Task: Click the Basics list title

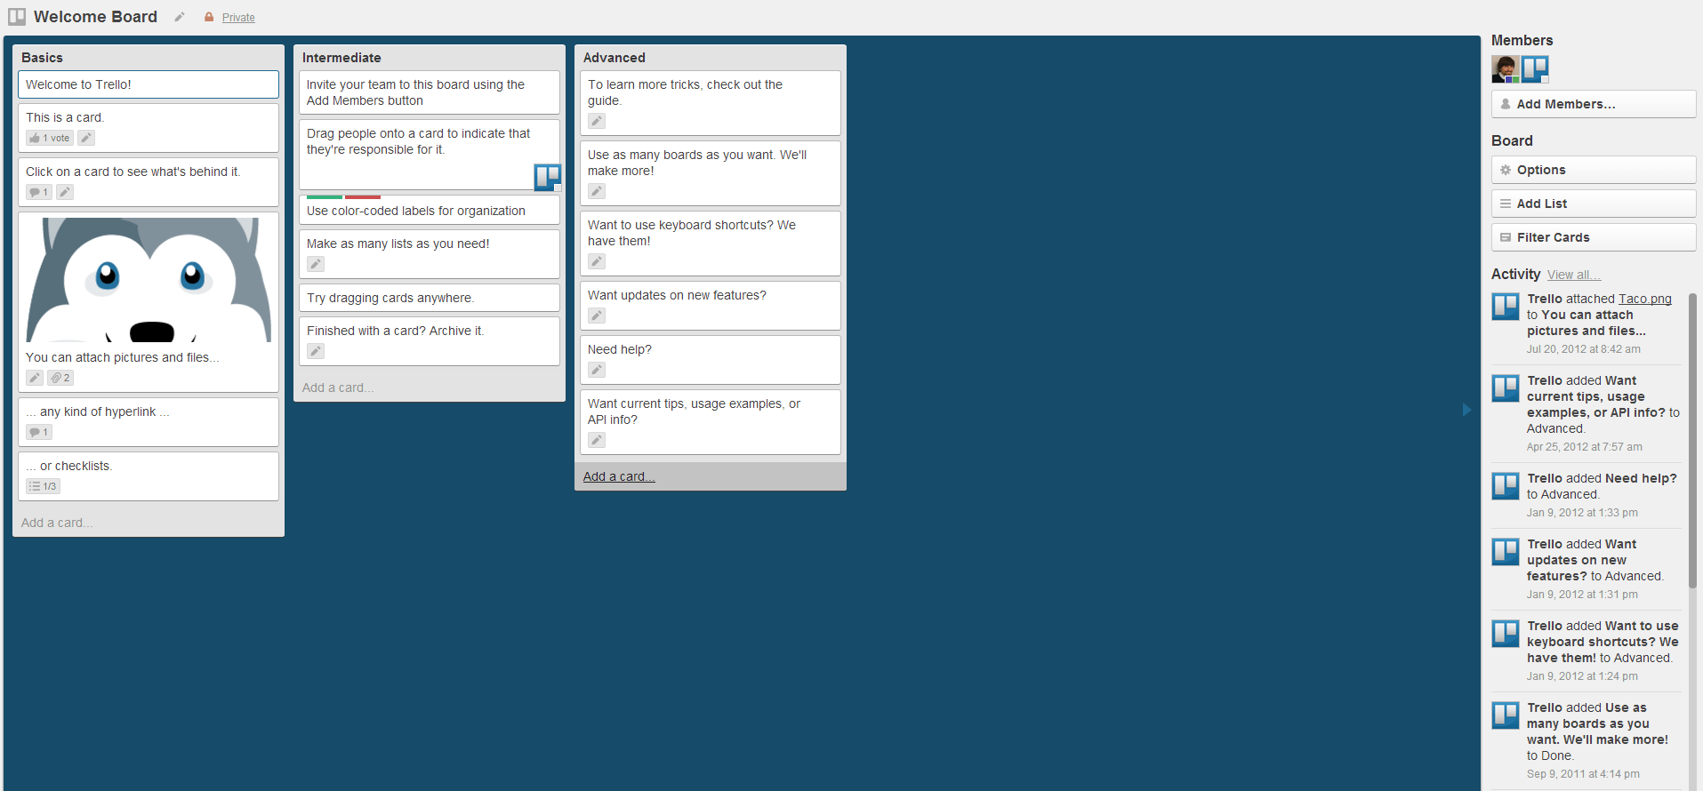Action: click(x=42, y=58)
